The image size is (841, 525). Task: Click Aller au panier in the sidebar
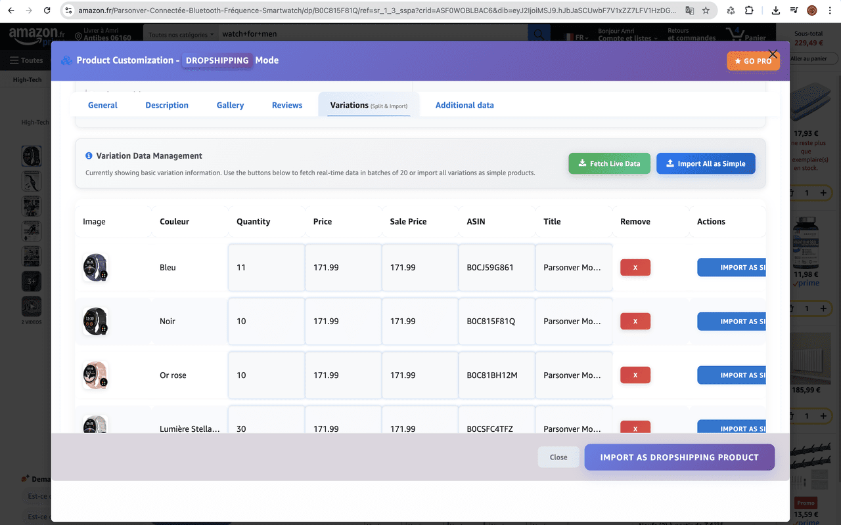pos(808,58)
